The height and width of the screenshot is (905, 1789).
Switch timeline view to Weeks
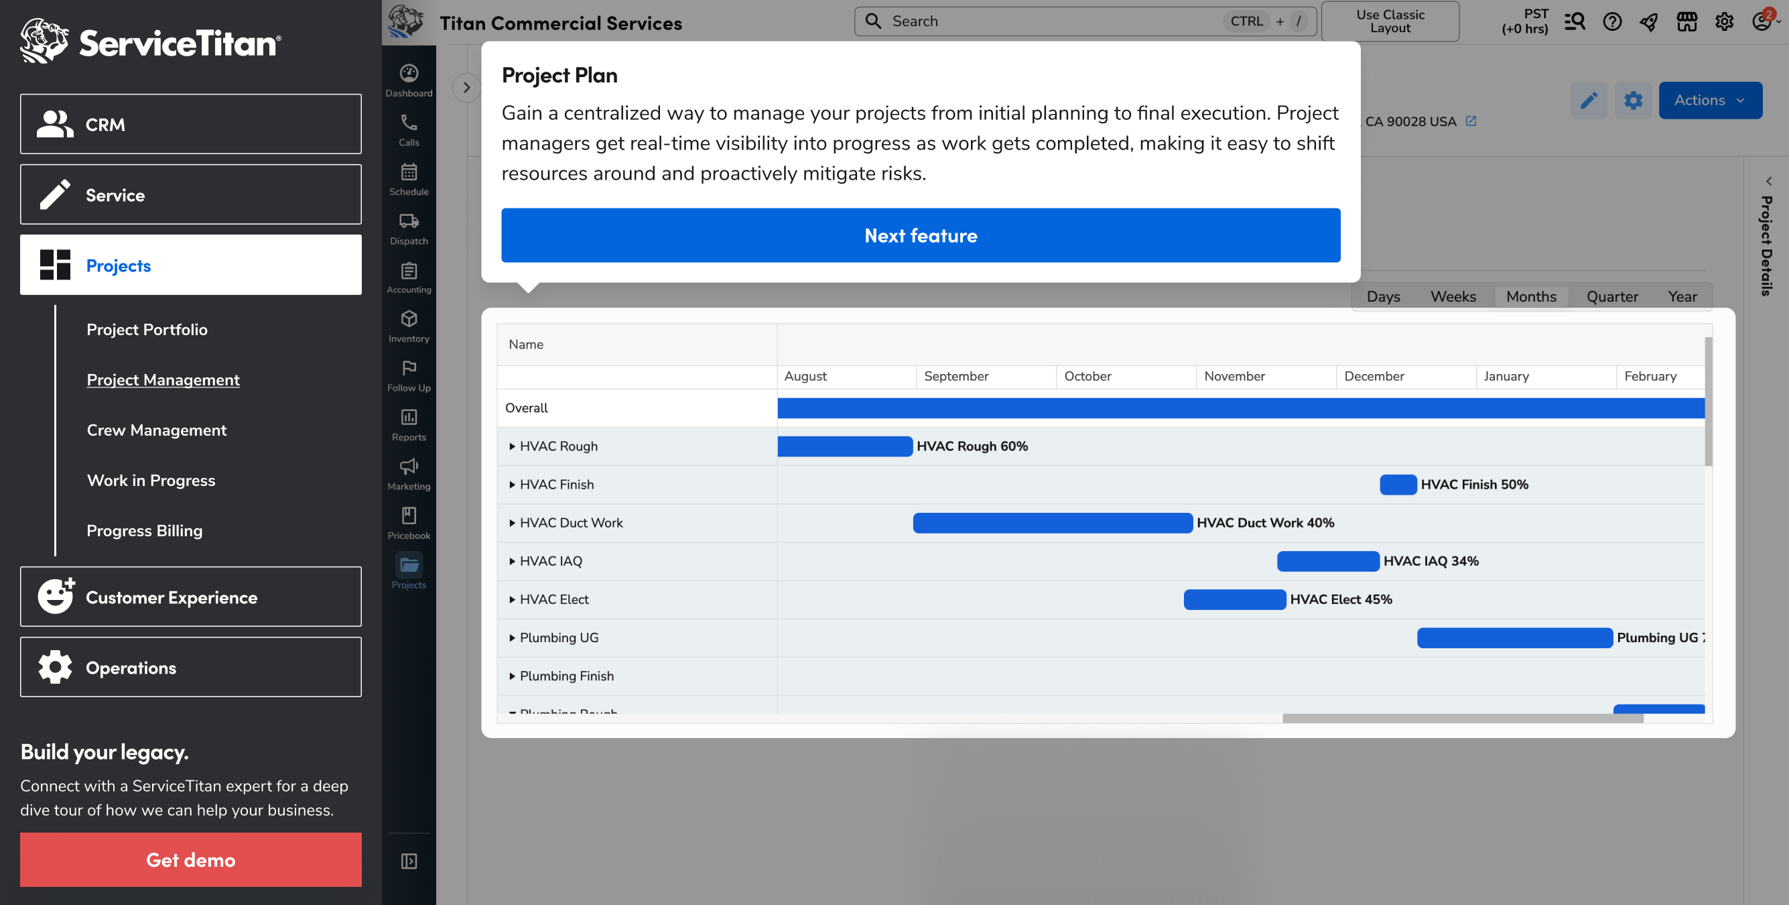tap(1452, 297)
